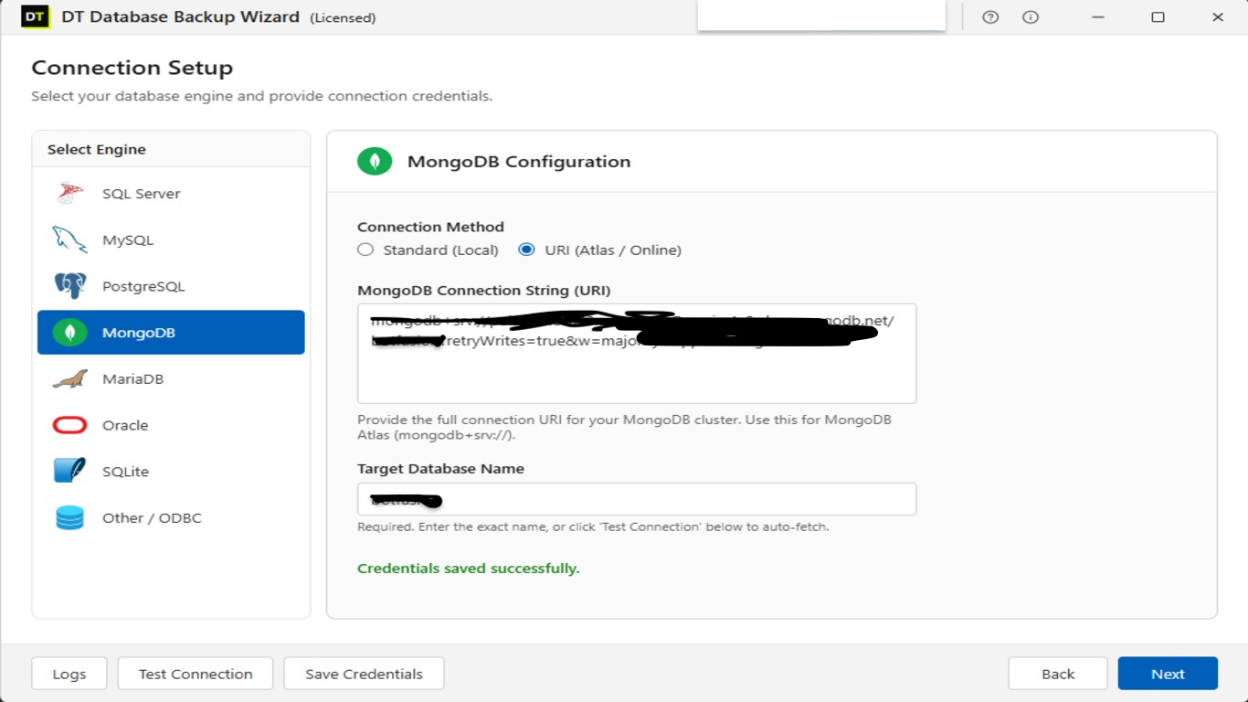Click the 'Connection Setup' heading

pos(132,68)
